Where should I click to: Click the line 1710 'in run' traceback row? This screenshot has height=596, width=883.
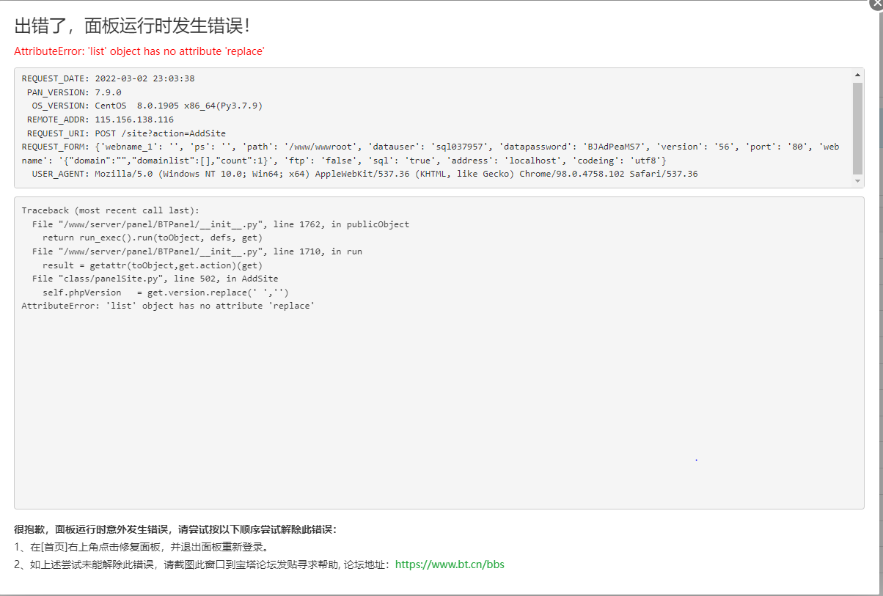click(197, 251)
